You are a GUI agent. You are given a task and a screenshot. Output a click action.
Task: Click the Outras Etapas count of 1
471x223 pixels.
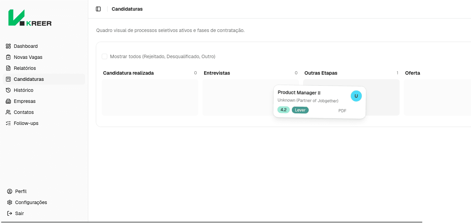pos(397,73)
